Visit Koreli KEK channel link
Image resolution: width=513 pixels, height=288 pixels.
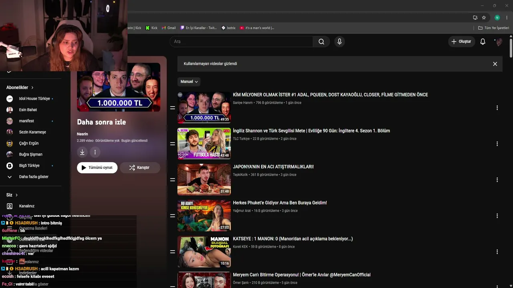click(x=240, y=247)
